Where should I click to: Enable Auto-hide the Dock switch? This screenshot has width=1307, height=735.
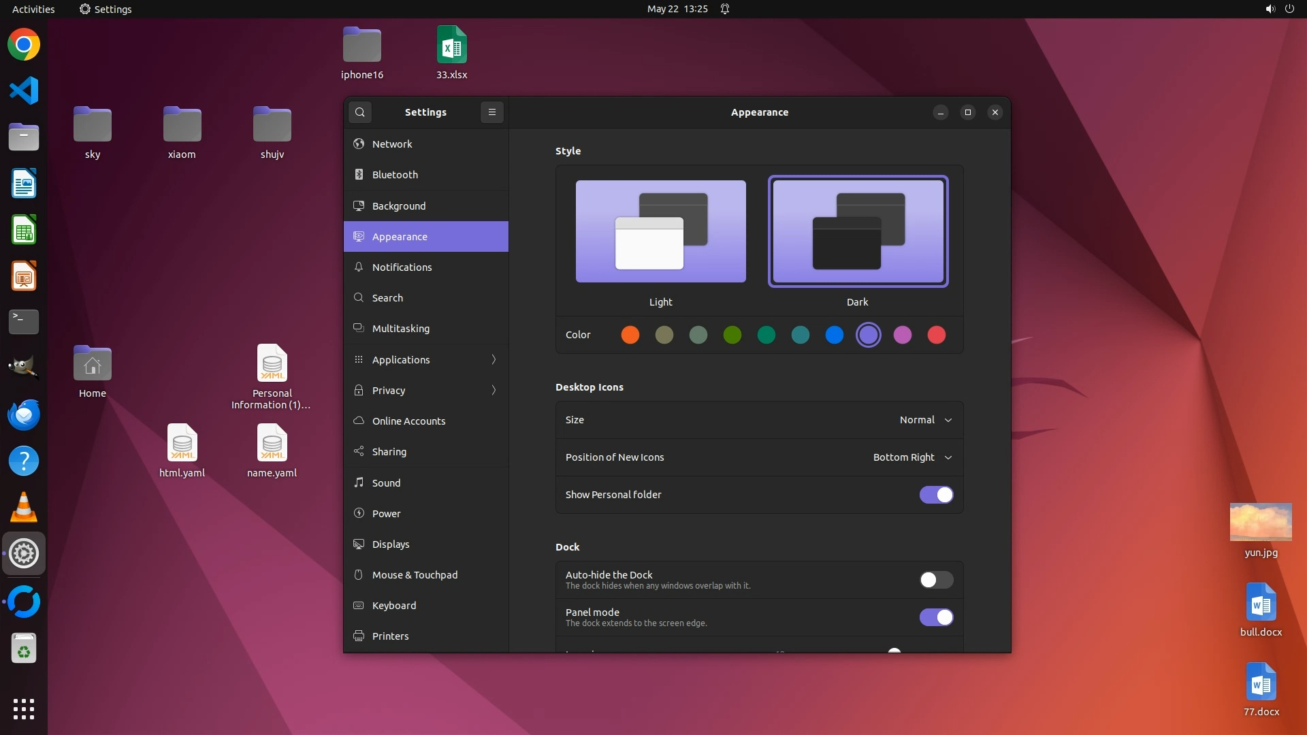(936, 580)
